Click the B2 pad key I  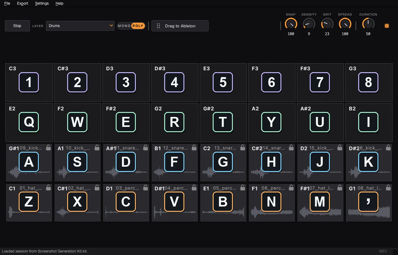368,122
